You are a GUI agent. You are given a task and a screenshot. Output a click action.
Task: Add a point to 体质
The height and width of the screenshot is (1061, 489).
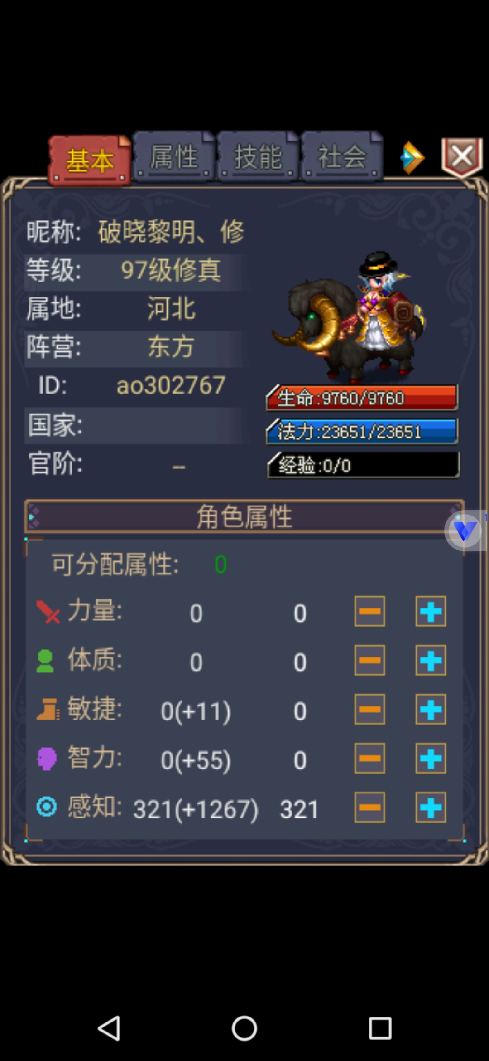(431, 660)
